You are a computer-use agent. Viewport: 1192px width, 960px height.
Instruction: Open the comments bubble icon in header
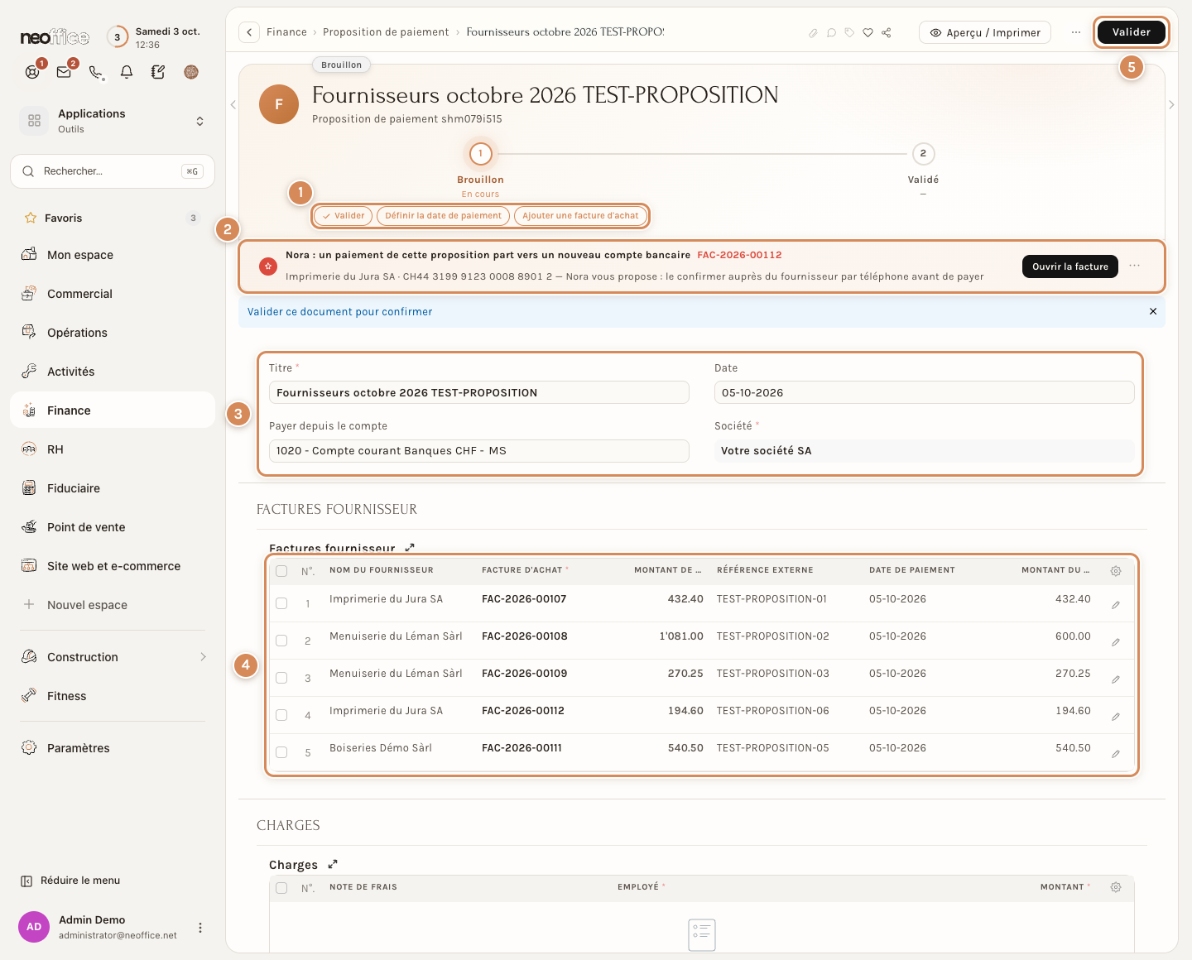point(831,33)
